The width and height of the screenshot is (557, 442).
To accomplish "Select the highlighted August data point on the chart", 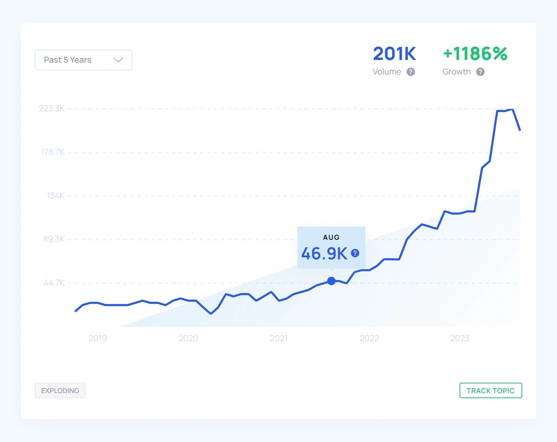I will pos(331,281).
